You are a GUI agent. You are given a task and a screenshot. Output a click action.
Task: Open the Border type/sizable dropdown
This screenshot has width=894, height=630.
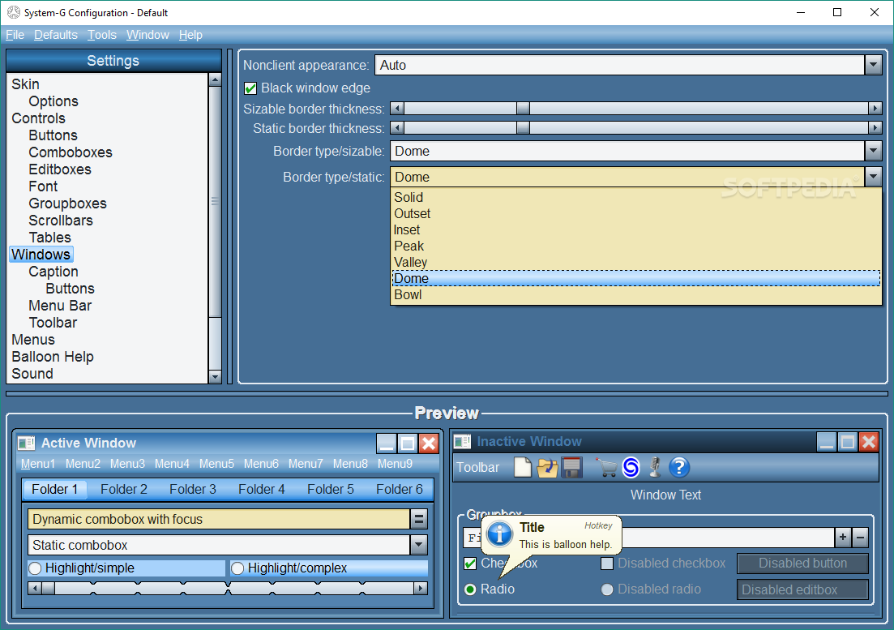pos(873,151)
